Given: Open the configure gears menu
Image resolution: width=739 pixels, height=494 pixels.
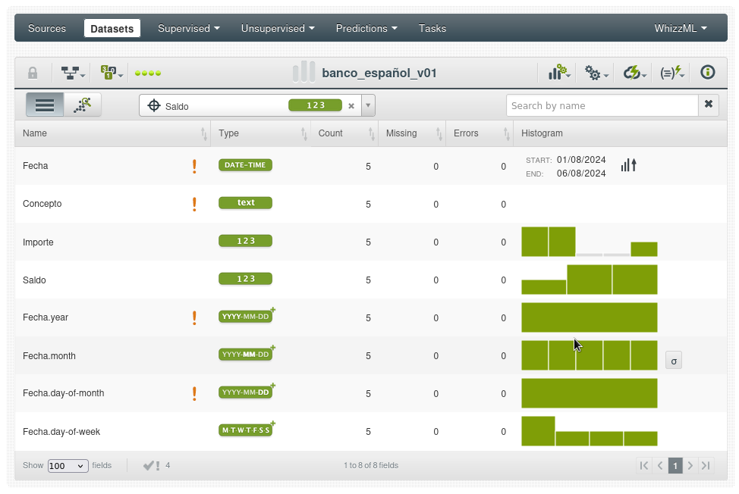Looking at the screenshot, I should [x=596, y=73].
